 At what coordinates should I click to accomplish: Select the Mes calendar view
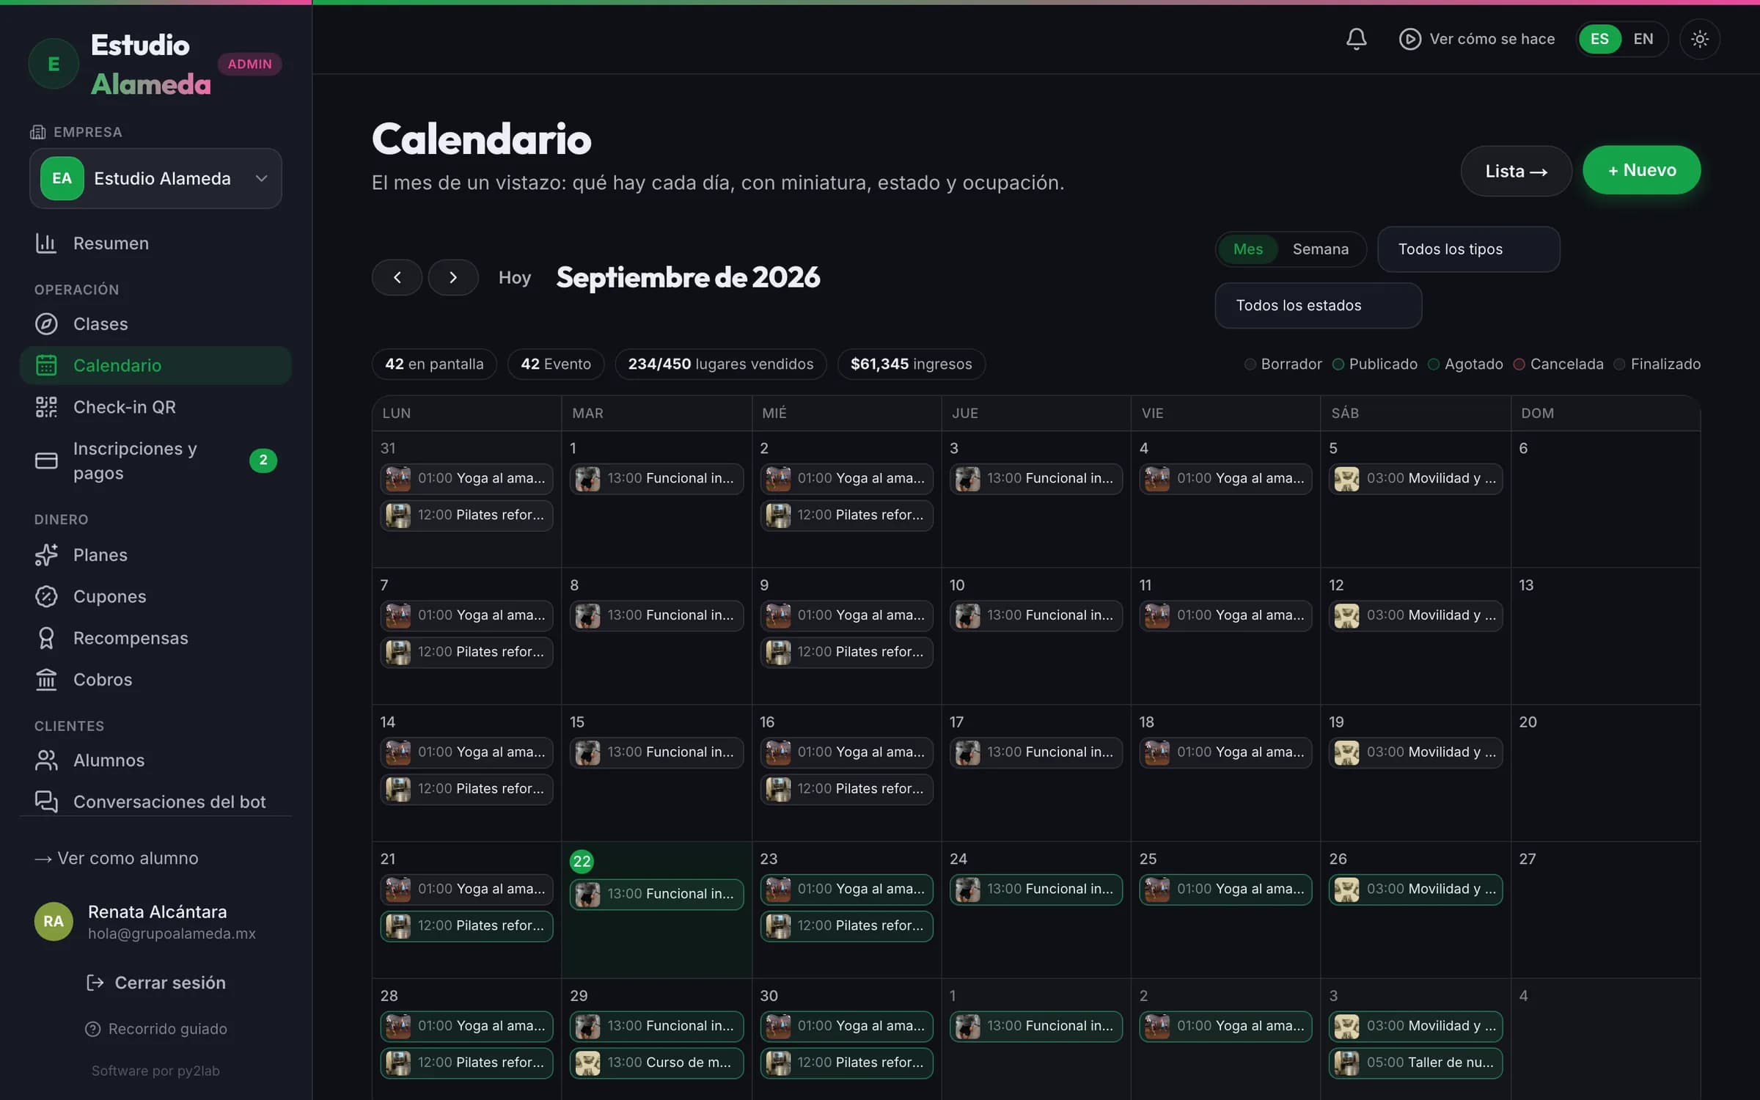tap(1247, 249)
